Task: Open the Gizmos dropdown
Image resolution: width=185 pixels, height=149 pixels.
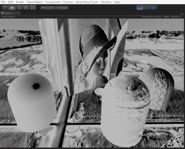Action: [x=176, y=17]
